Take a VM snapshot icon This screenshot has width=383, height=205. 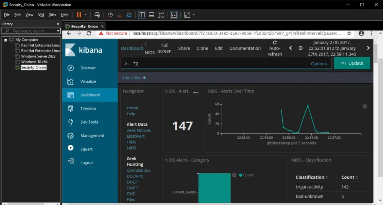(110, 15)
